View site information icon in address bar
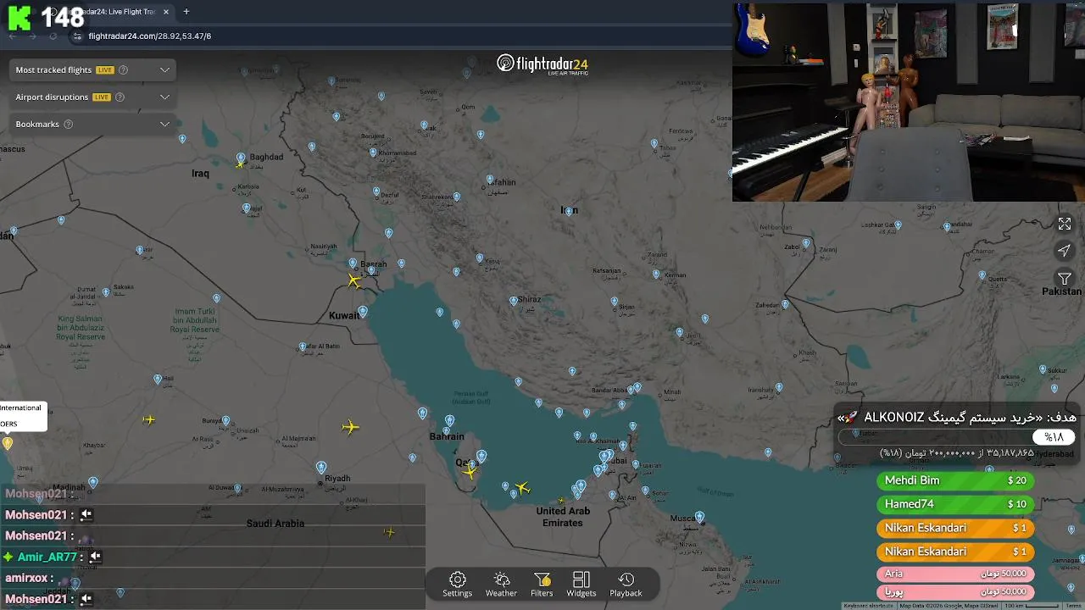The height and width of the screenshot is (610, 1085). click(77, 36)
